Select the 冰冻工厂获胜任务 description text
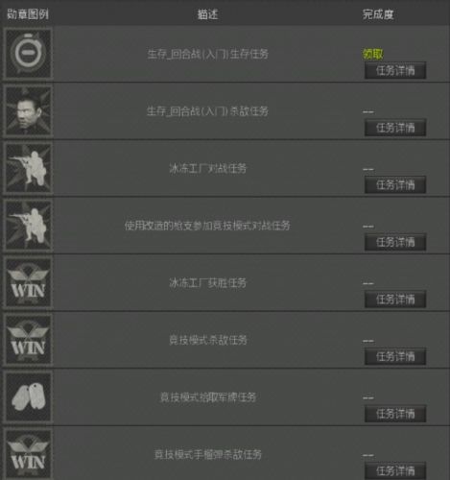This screenshot has width=450, height=480. 207,283
